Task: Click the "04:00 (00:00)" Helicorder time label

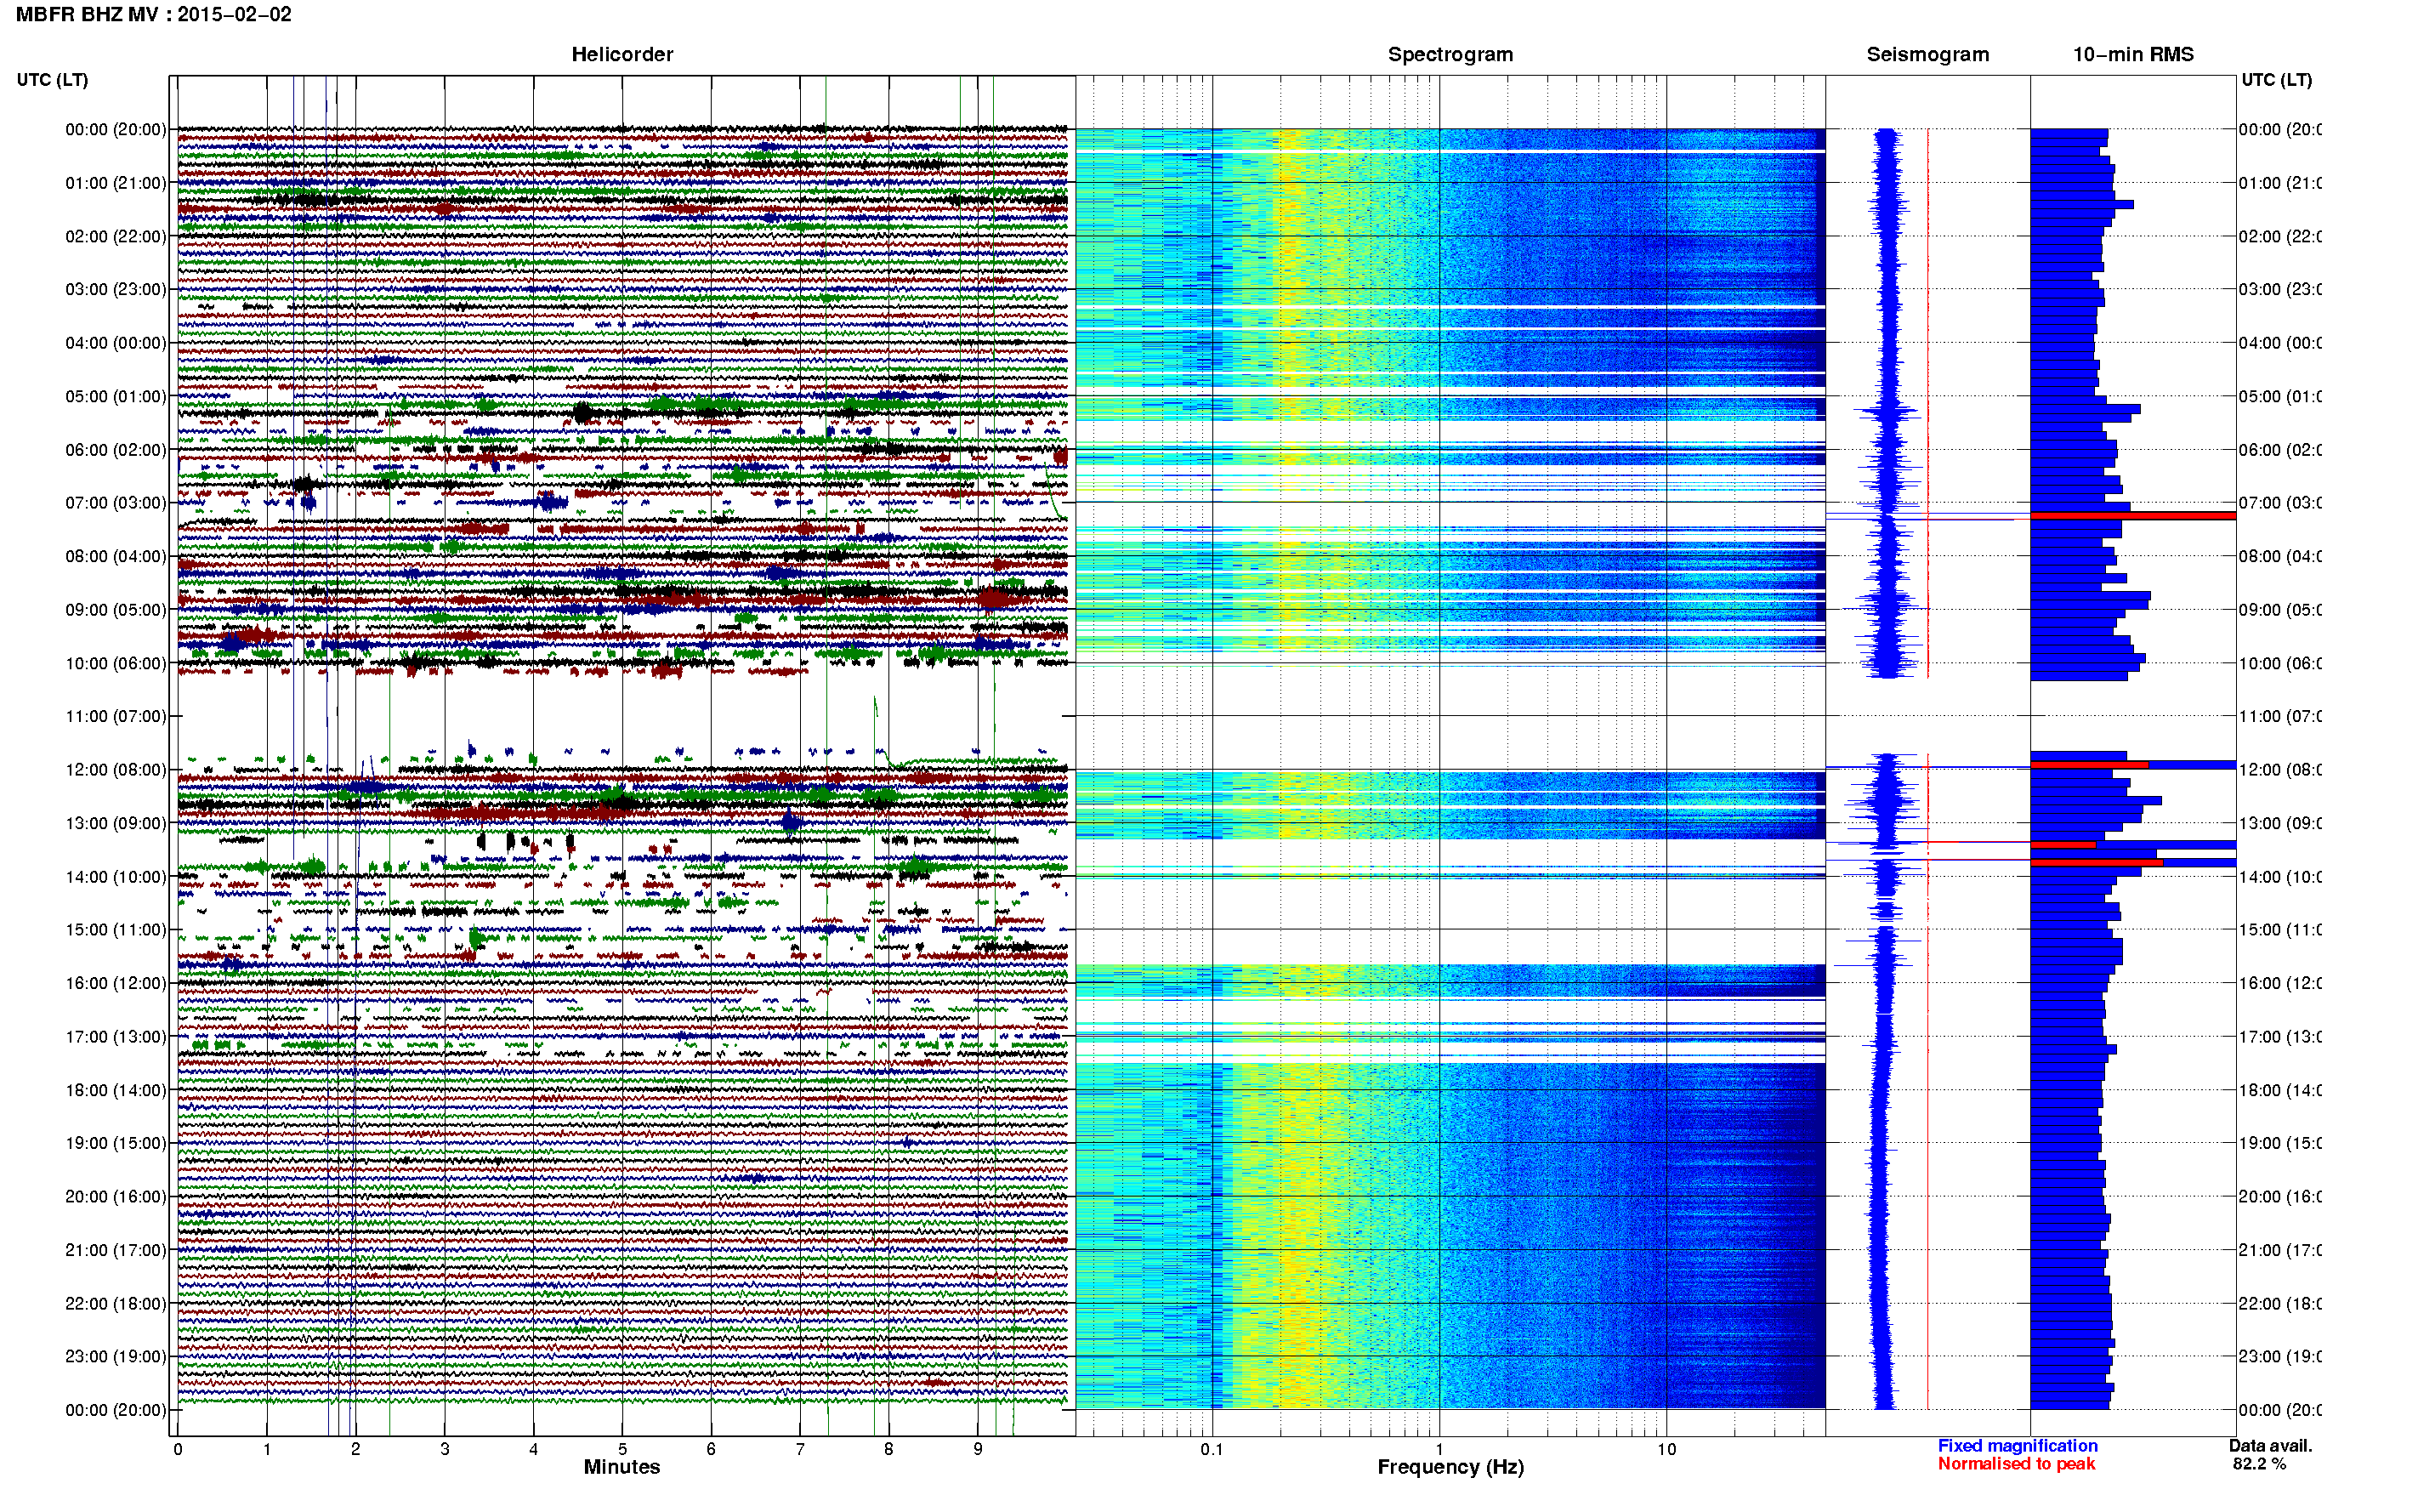Action: (x=116, y=343)
